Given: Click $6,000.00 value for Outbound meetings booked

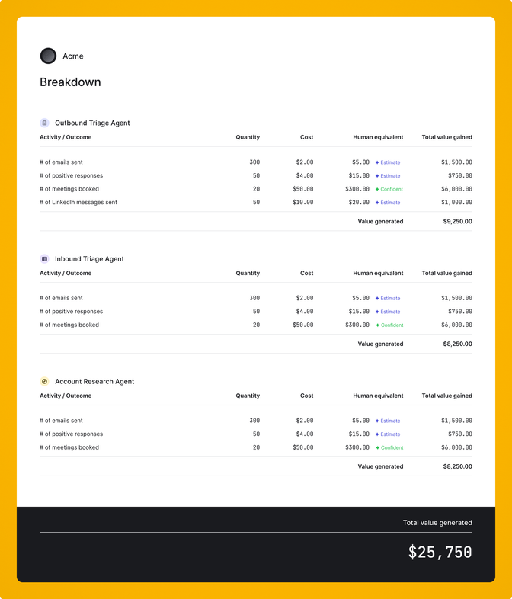Looking at the screenshot, I should [x=456, y=189].
